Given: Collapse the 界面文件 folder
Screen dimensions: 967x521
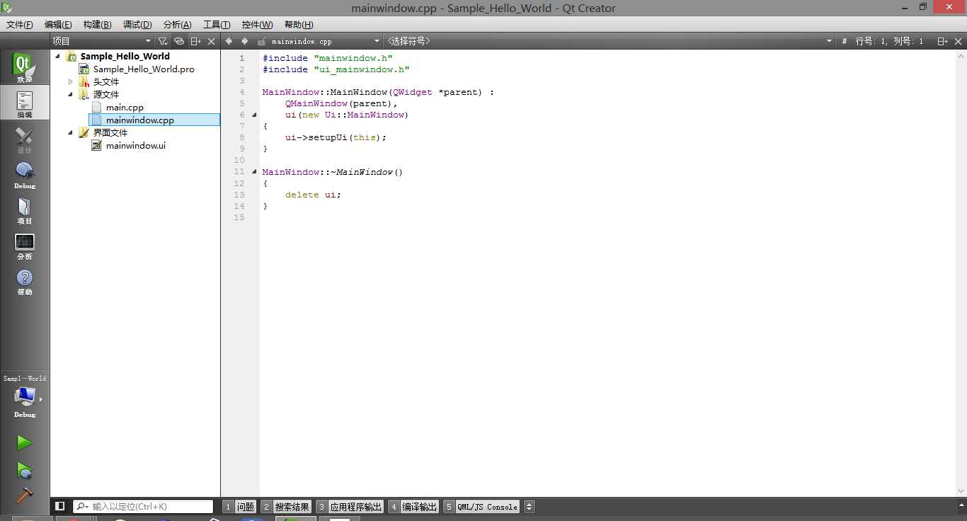Looking at the screenshot, I should (71, 132).
